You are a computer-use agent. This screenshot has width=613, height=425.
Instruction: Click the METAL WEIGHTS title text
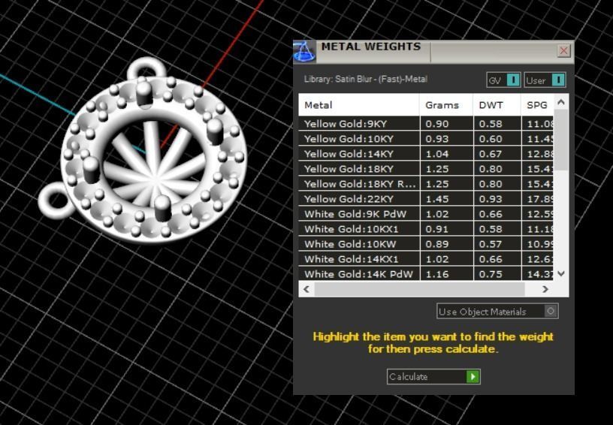coord(371,47)
